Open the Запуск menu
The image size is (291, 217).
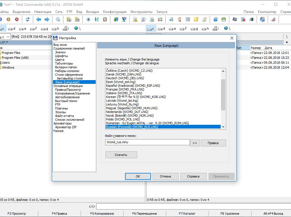[162, 12]
